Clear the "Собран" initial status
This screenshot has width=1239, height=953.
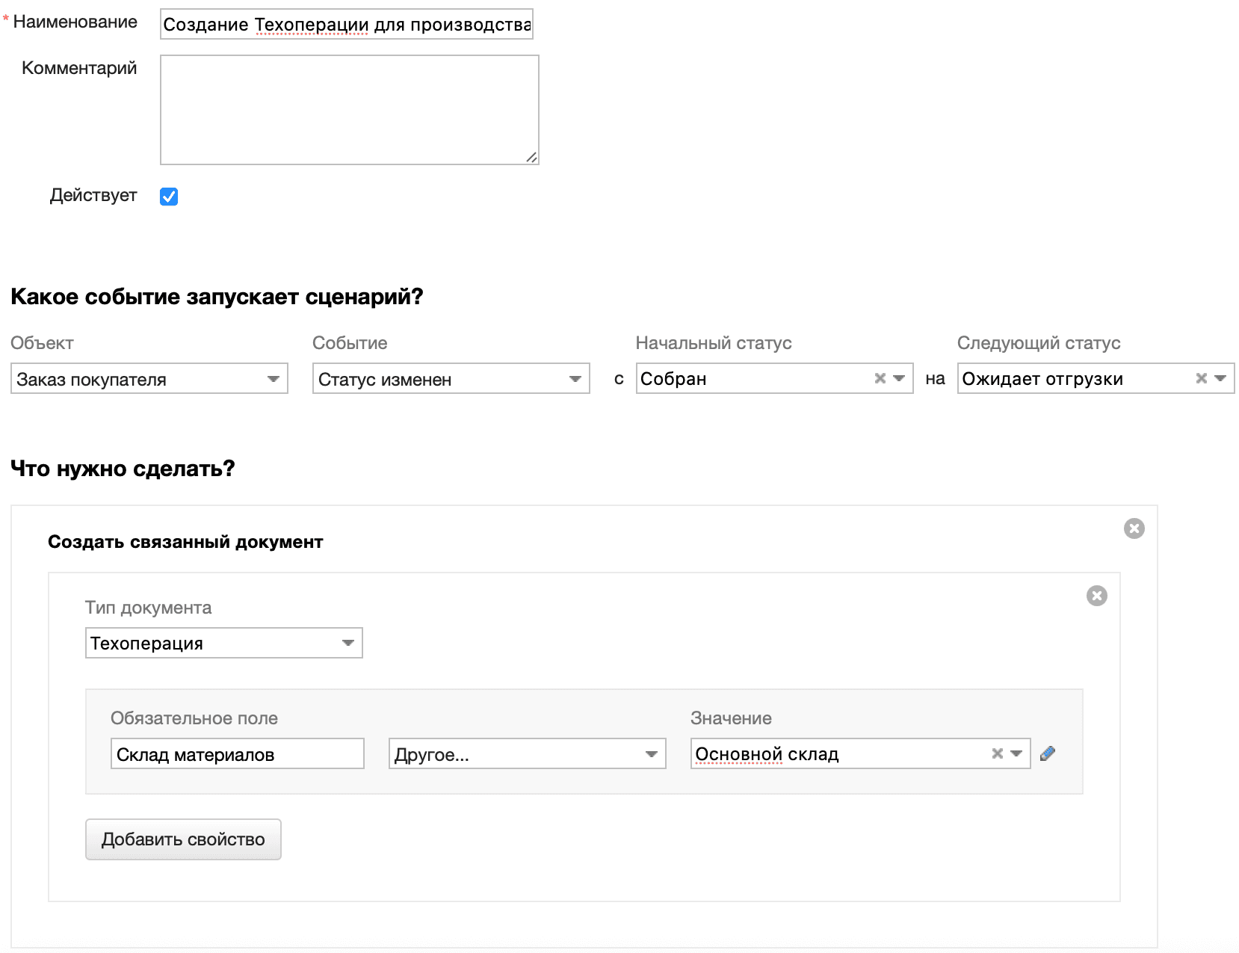(x=879, y=378)
